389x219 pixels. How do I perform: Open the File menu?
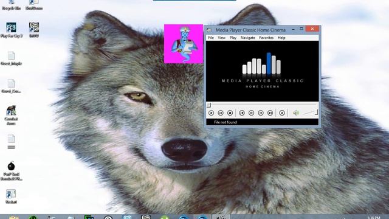pyautogui.click(x=211, y=38)
